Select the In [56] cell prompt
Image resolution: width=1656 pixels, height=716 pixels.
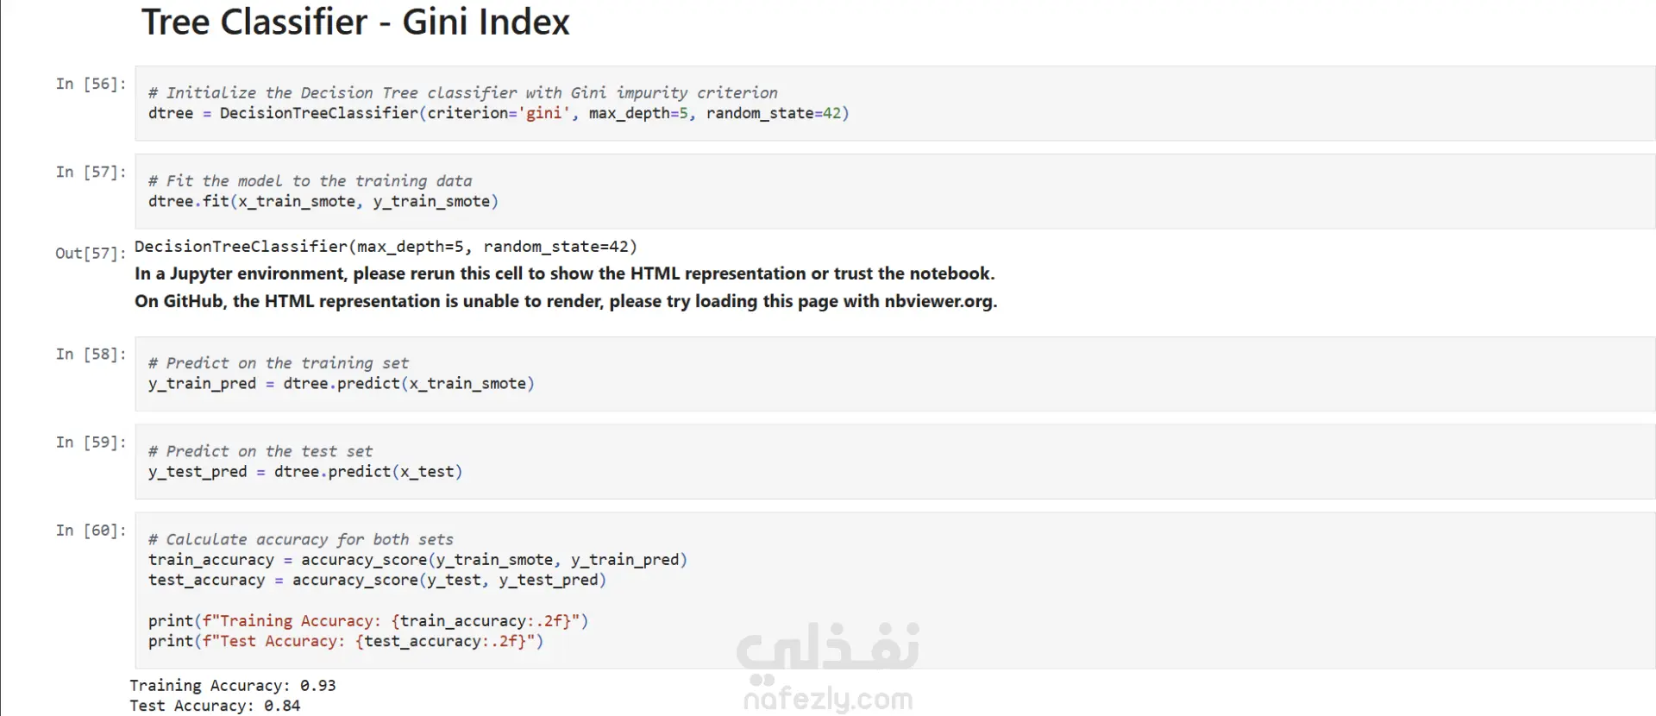[91, 84]
